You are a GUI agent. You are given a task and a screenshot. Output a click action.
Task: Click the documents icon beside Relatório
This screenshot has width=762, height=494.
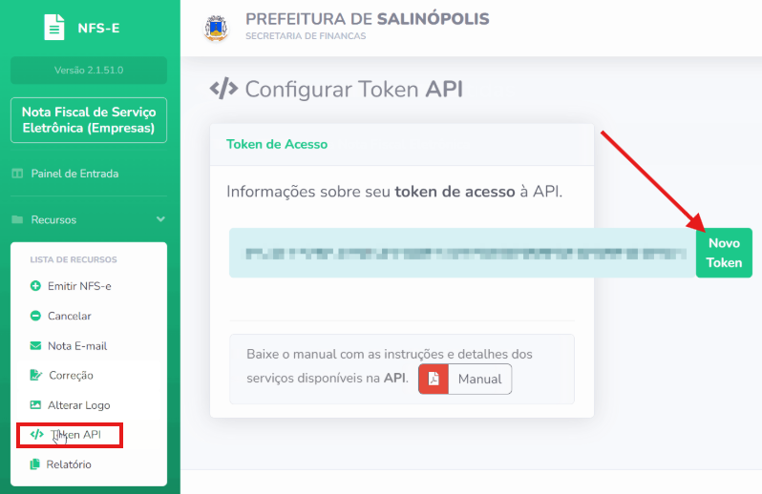(35, 464)
